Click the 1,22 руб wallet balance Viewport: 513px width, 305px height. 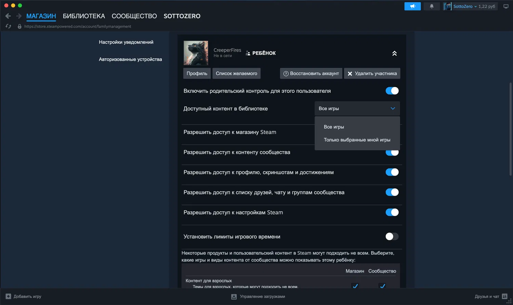pyautogui.click(x=487, y=6)
